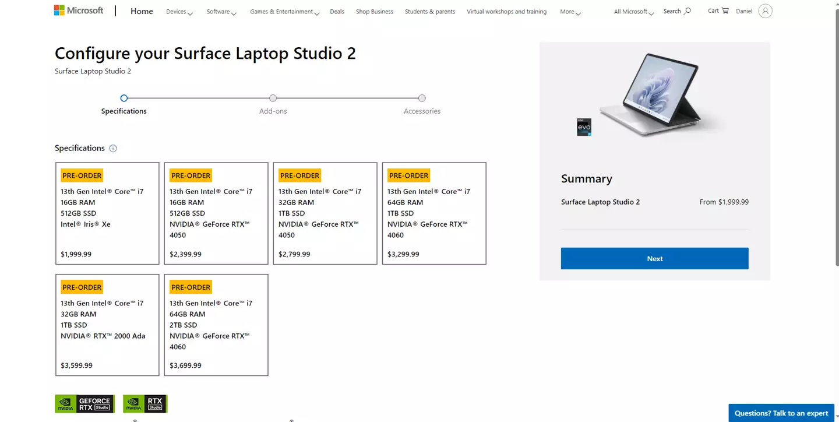Go to the Home link

tap(142, 11)
